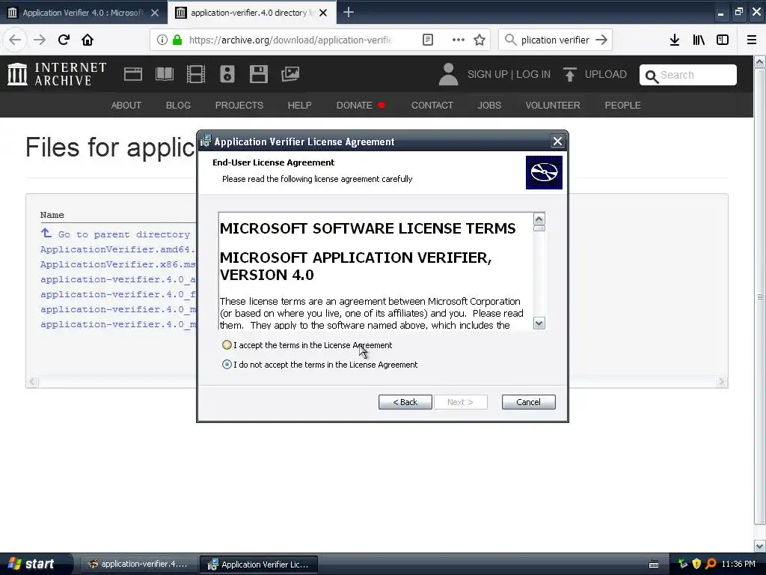Open the Library icon
The image size is (766, 575).
(699, 40)
